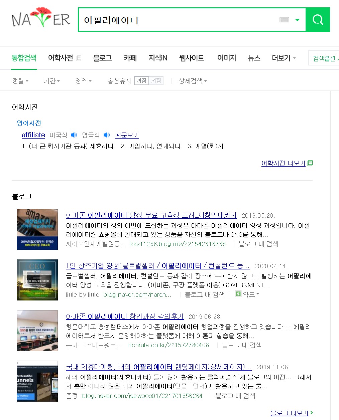Screen dimensions: 339x420
Task: Click the 예문보기 link
Action: [127, 135]
